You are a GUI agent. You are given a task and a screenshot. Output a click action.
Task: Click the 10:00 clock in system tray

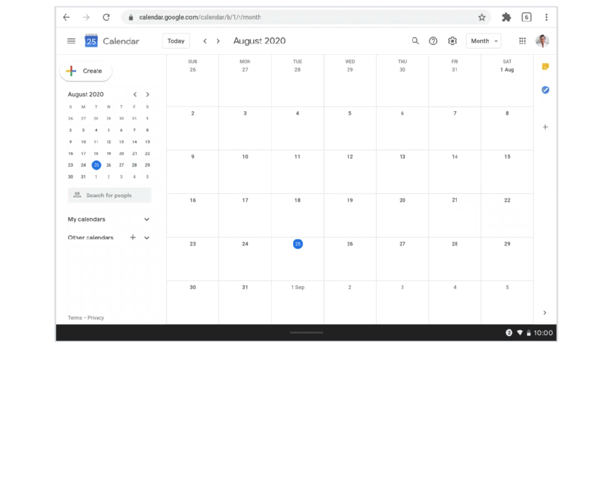pos(543,333)
